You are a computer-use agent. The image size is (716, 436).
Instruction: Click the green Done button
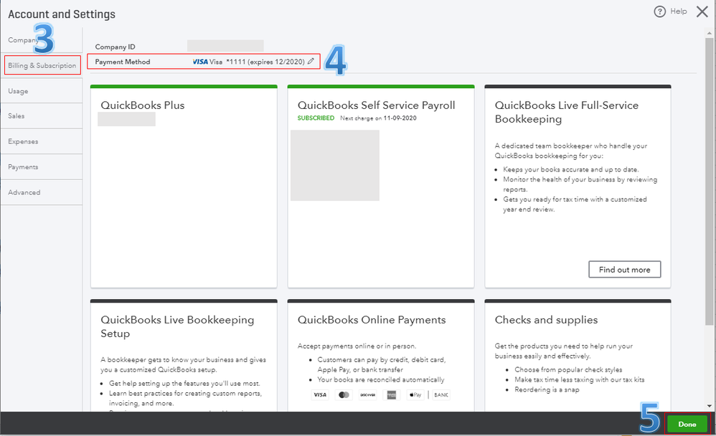click(687, 424)
